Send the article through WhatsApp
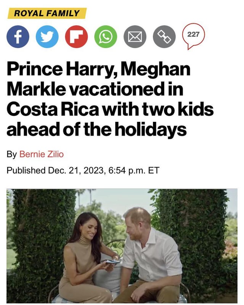This screenshot has height=305, width=244. (x=106, y=37)
